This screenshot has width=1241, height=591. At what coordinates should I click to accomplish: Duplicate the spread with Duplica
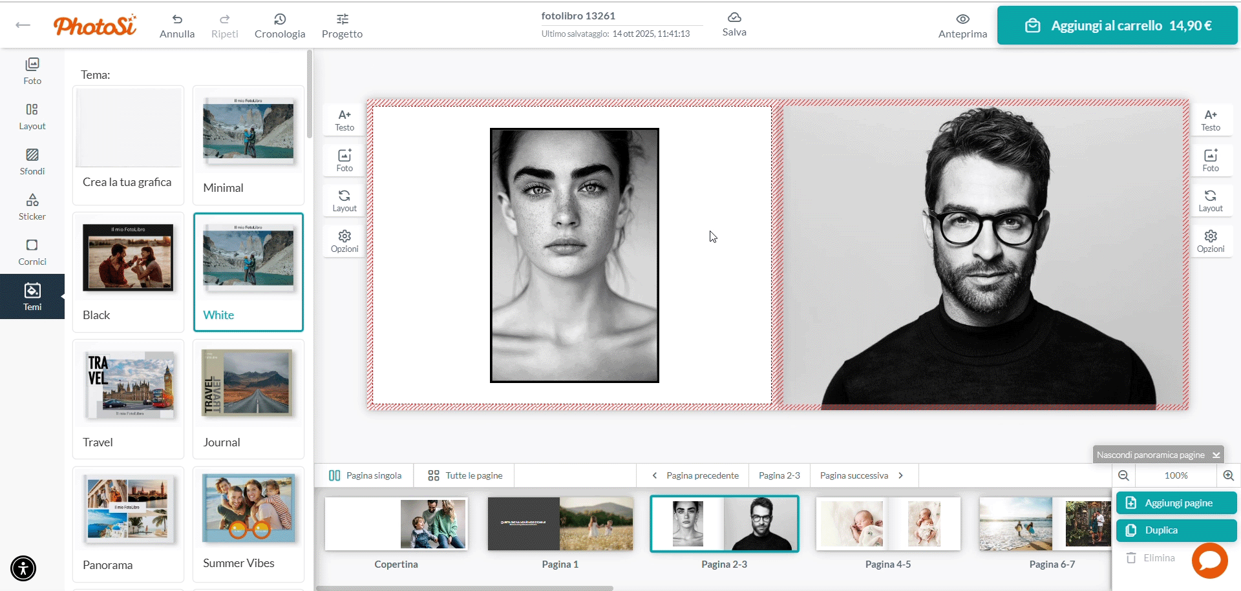click(x=1176, y=530)
